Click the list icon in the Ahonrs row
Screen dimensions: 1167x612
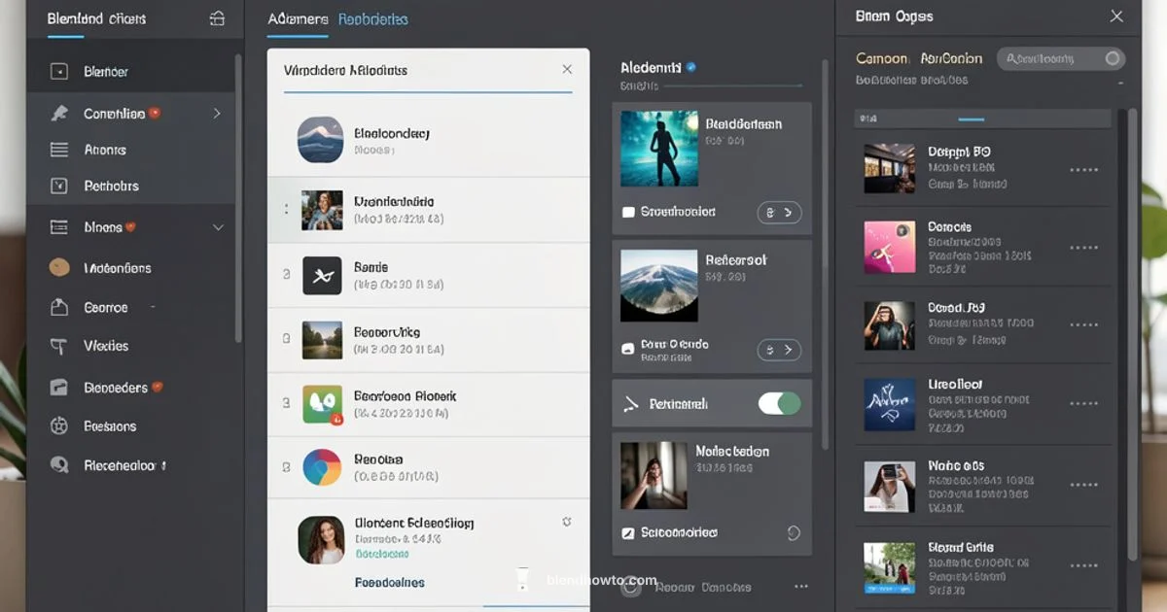(x=59, y=150)
